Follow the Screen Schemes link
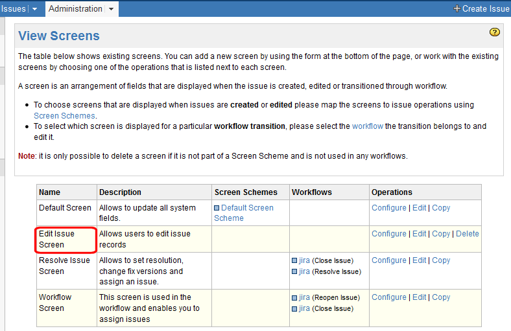511x331 pixels. tap(65, 115)
